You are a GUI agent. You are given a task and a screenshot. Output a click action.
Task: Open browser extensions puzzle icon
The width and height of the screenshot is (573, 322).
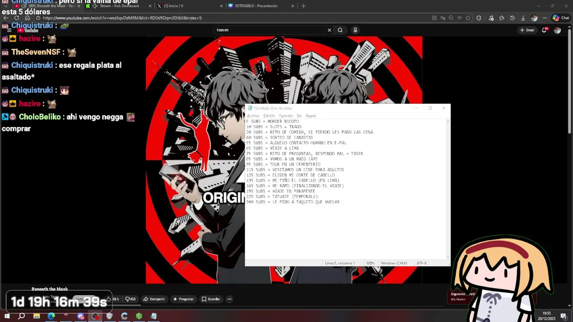click(479, 18)
